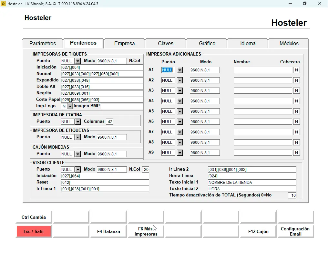Expand the A7 printer port dropdown
The width and height of the screenshot is (328, 253).
point(180,132)
